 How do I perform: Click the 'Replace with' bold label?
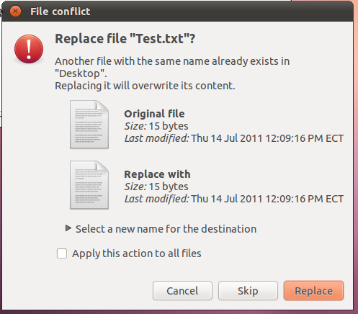[x=157, y=174]
